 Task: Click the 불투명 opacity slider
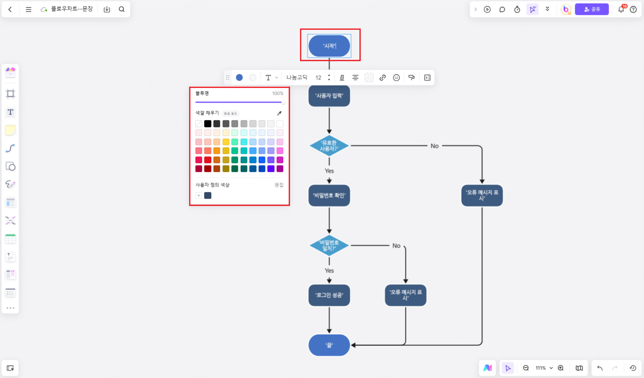240,102
